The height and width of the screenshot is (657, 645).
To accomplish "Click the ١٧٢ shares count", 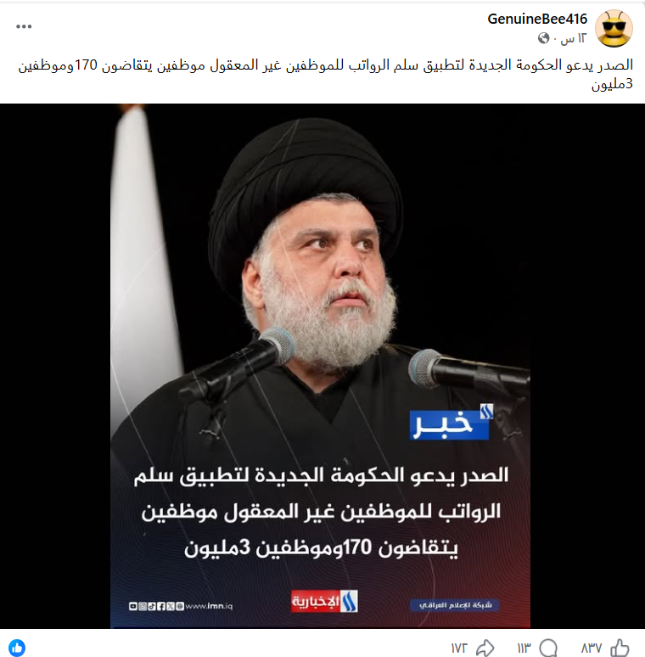I will coord(459,649).
